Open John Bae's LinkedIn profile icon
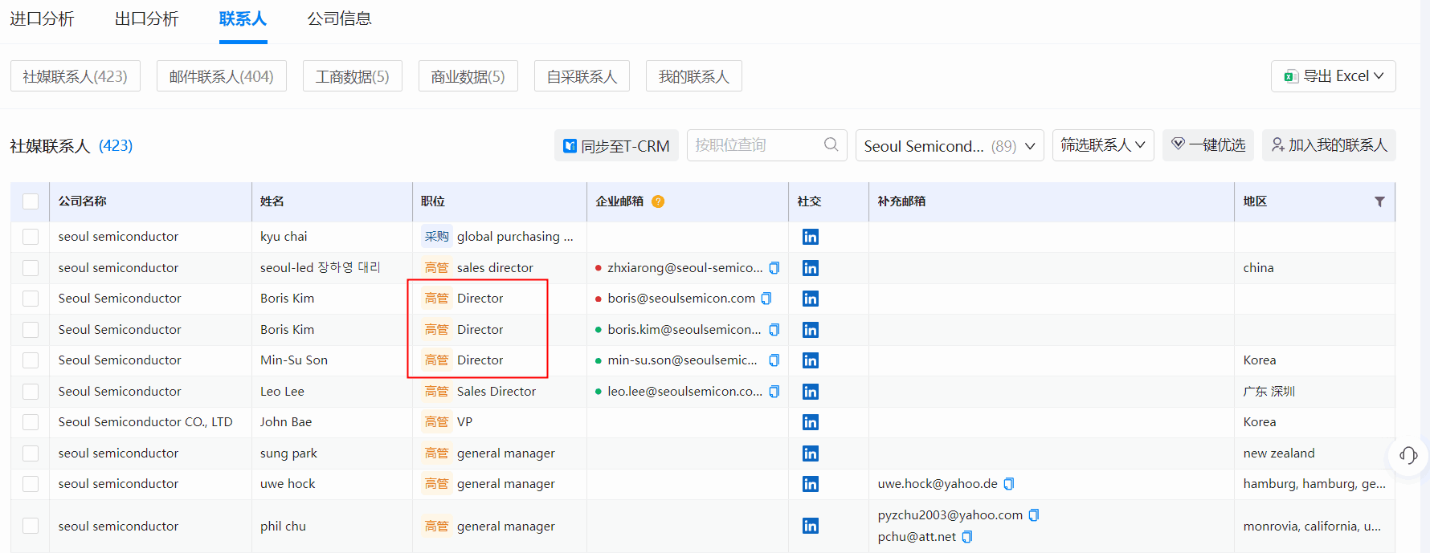This screenshot has height=553, width=1430. coord(810,422)
